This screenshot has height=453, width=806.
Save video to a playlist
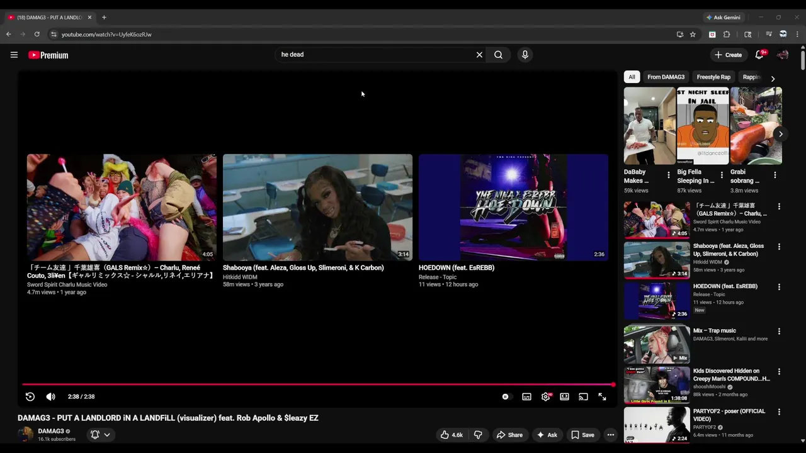tap(582, 435)
